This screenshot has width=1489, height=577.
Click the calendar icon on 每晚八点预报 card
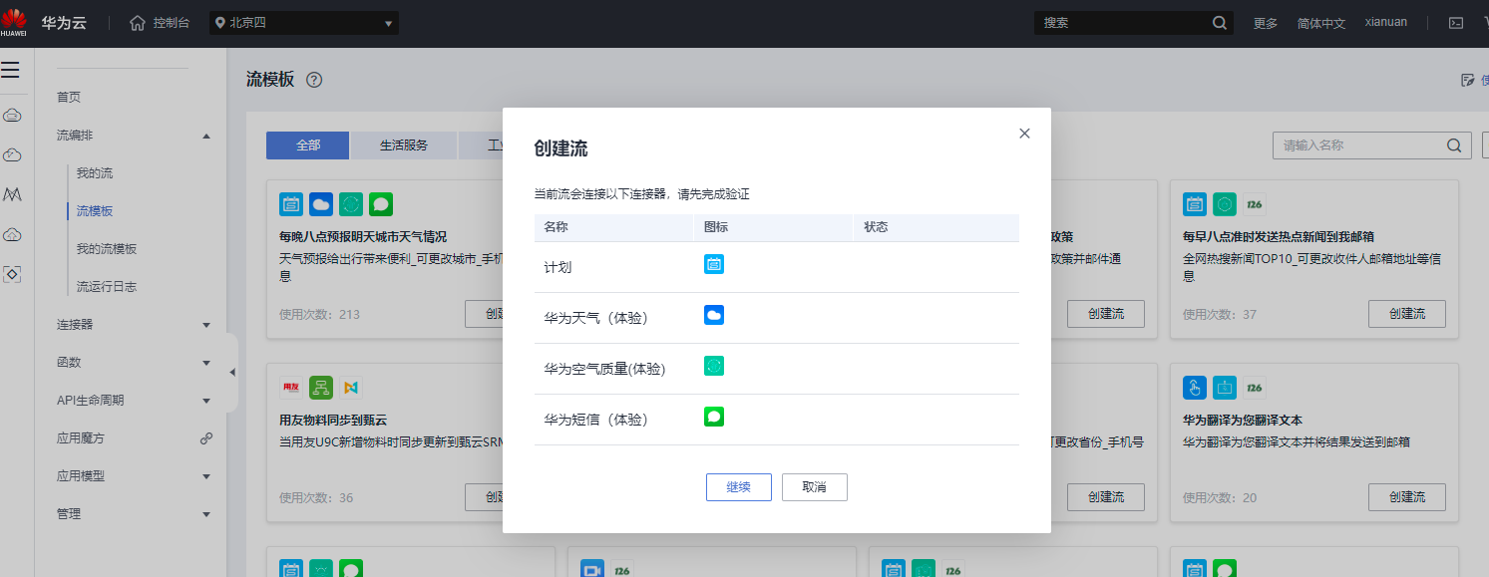(291, 204)
